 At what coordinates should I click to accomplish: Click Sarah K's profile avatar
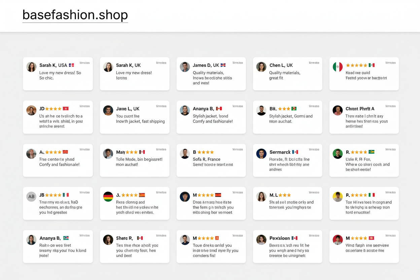pyautogui.click(x=31, y=67)
